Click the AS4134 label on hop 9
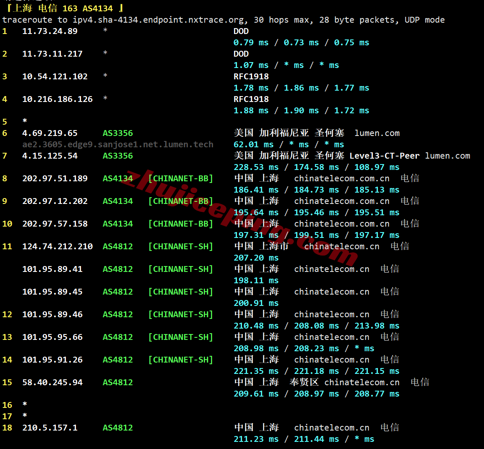Image resolution: width=484 pixels, height=449 pixels. pyautogui.click(x=117, y=201)
